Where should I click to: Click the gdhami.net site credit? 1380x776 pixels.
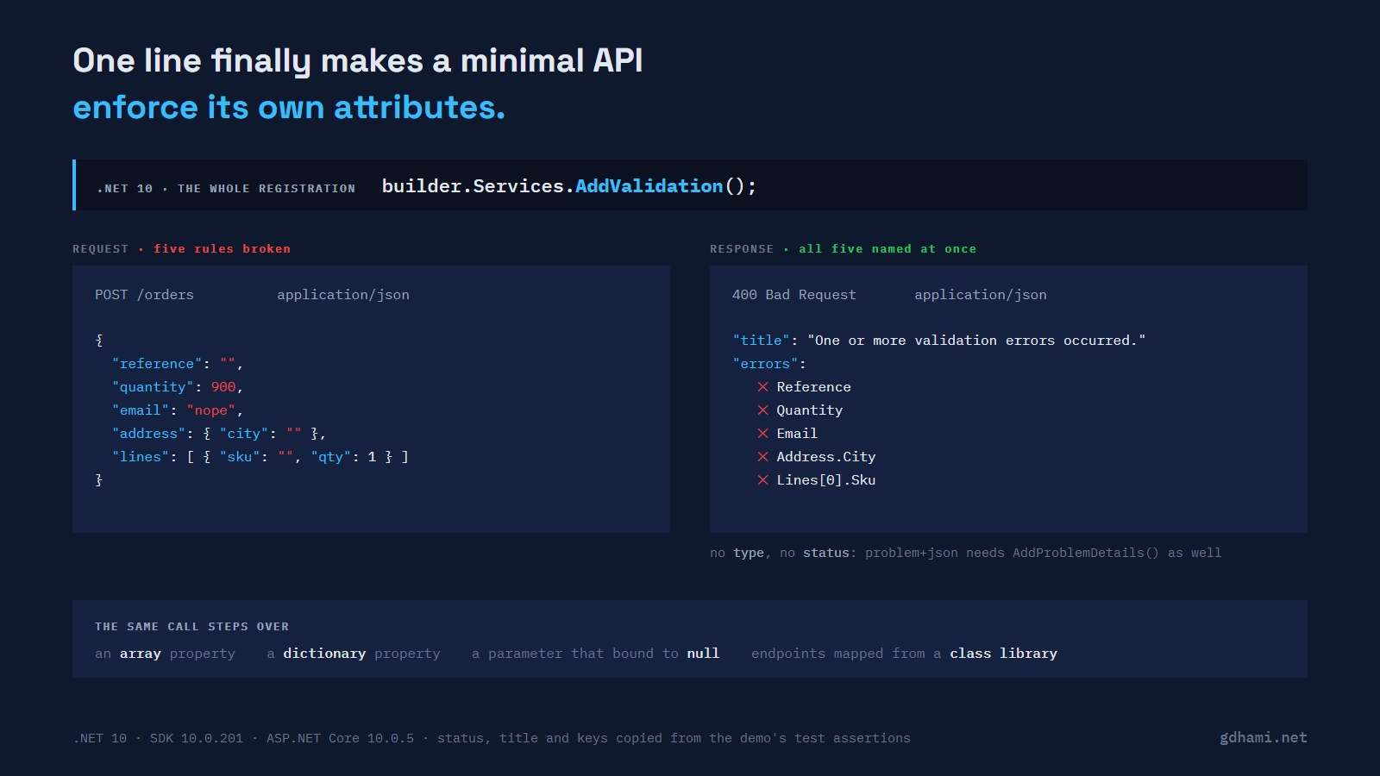[x=1264, y=738]
